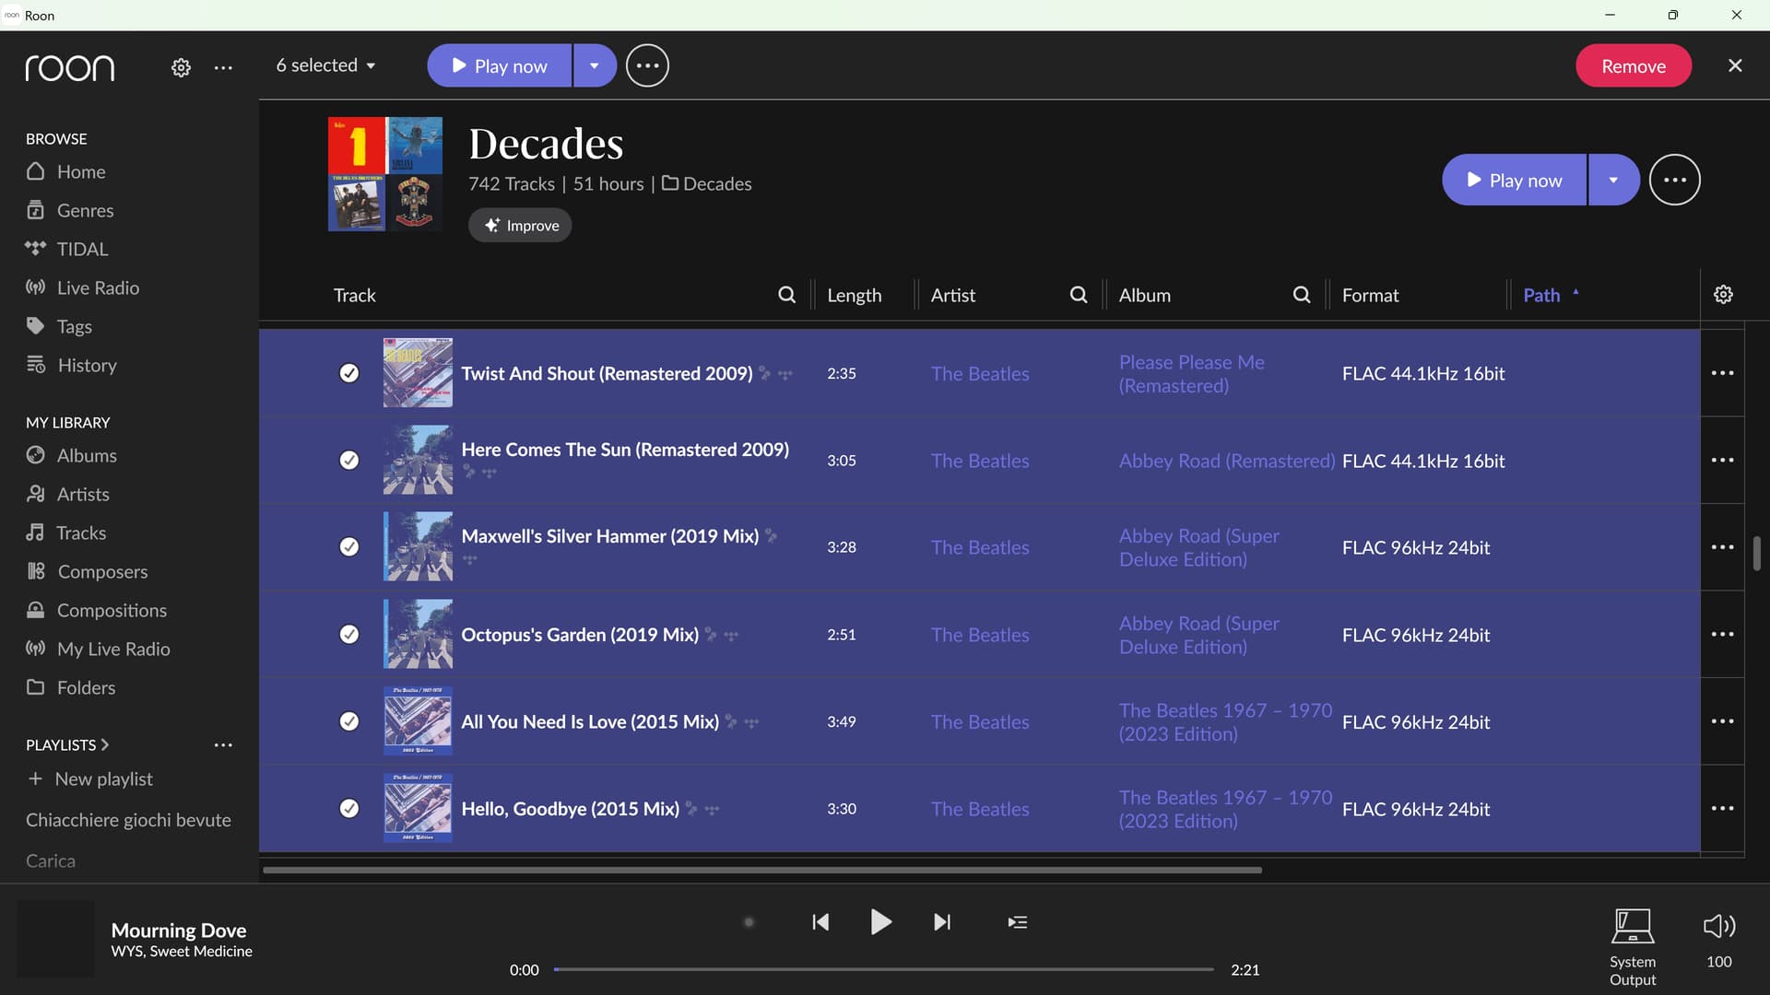The width and height of the screenshot is (1770, 995).
Task: Skip to next track
Action: pyautogui.click(x=941, y=922)
